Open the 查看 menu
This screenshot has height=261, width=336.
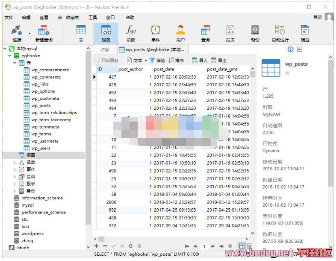tap(44, 17)
